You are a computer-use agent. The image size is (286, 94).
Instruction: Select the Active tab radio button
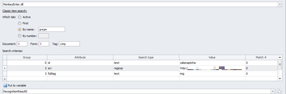pyautogui.click(x=20, y=17)
